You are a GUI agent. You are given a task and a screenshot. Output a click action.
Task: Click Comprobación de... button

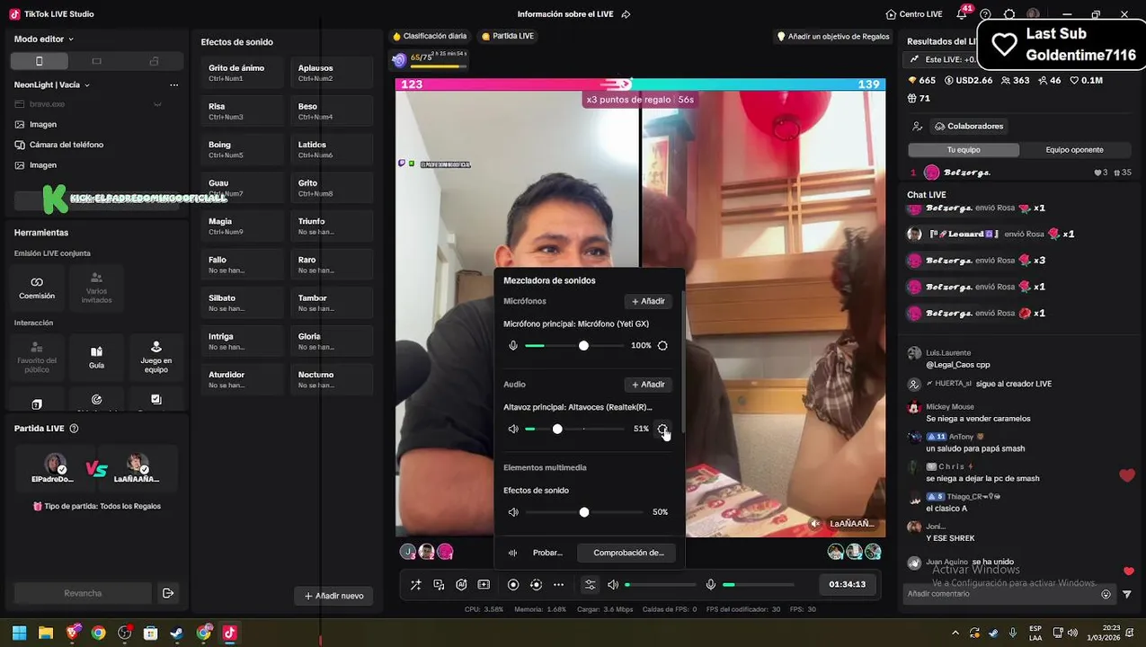point(628,553)
